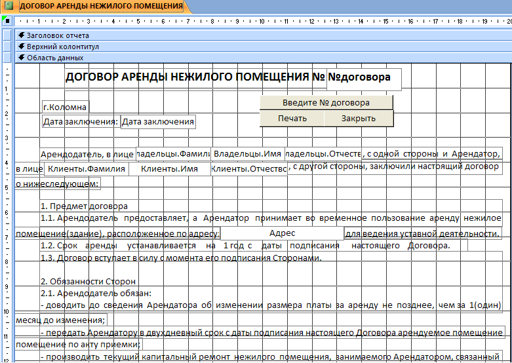Select the label 'с другой стороны, заключили настоящий договор'
The height and width of the screenshot is (363, 512).
pos(395,169)
